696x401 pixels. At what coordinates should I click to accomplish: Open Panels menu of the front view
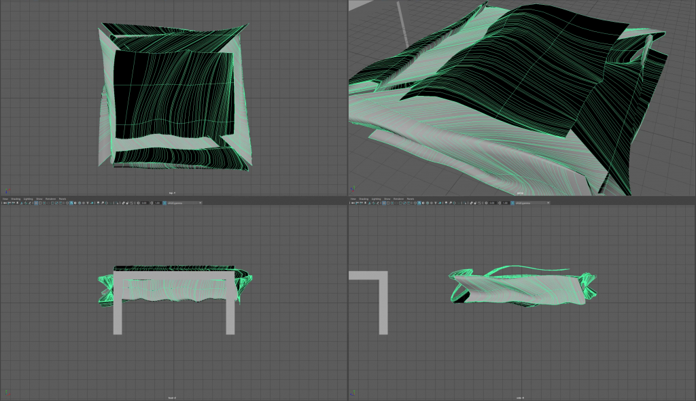point(62,198)
